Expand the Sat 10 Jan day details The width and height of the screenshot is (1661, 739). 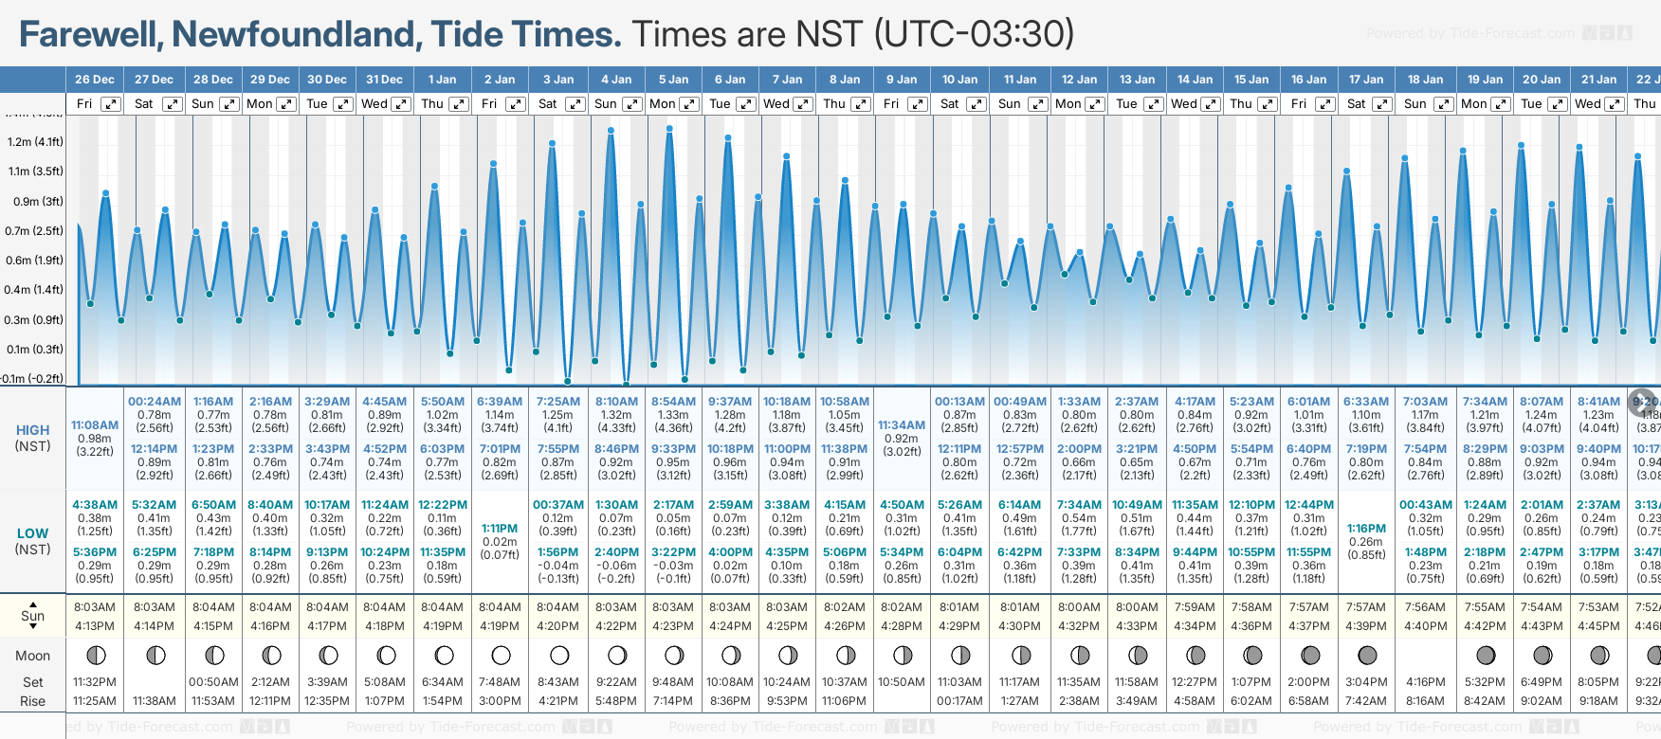click(976, 104)
